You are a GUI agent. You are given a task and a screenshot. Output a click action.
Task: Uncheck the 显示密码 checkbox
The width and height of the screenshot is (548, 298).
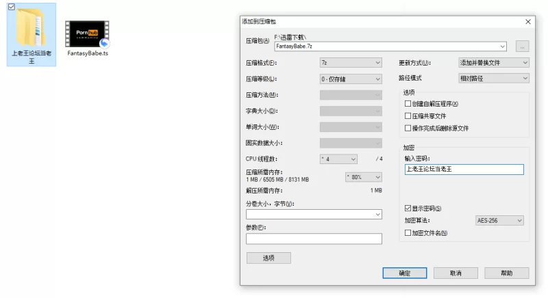tap(408, 208)
